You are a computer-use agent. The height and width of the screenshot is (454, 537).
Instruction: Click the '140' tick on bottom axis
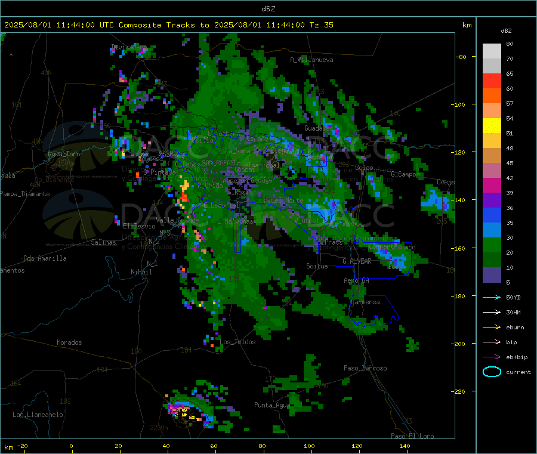click(405, 446)
